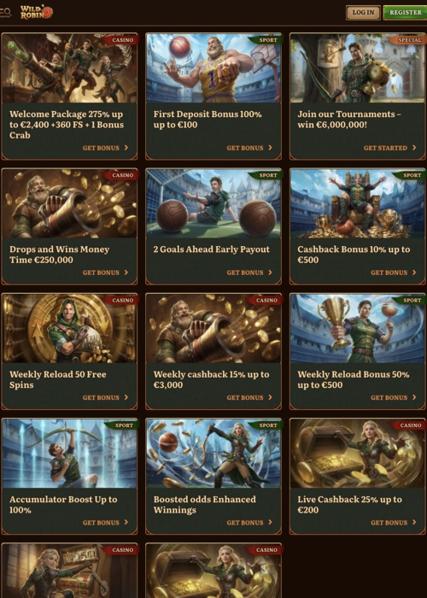Screen dimensions: 427x598
Task: Get bonus for 2 Goals Ahead Early Payout
Action: (249, 273)
